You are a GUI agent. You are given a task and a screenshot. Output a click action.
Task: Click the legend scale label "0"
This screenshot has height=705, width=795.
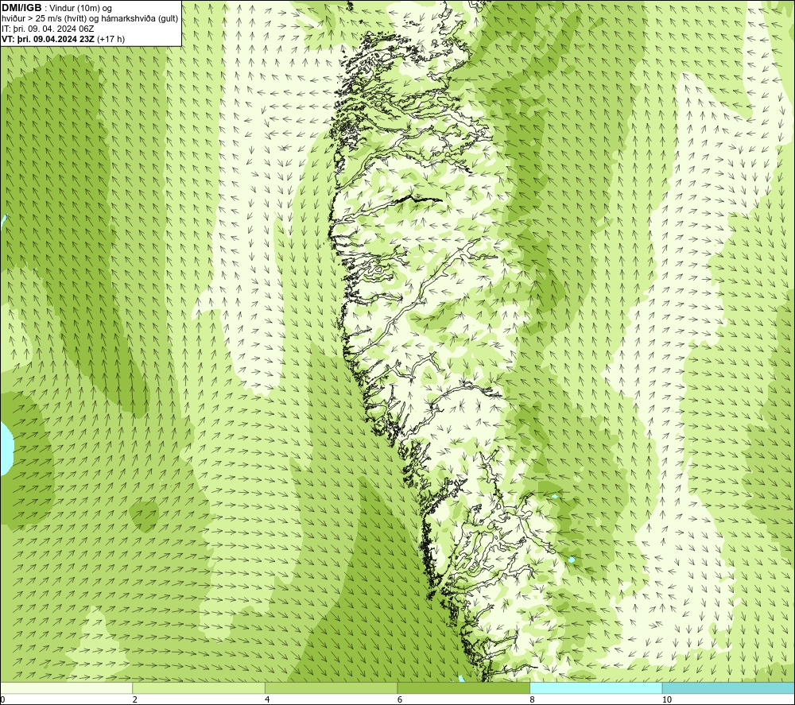[x=2, y=699]
